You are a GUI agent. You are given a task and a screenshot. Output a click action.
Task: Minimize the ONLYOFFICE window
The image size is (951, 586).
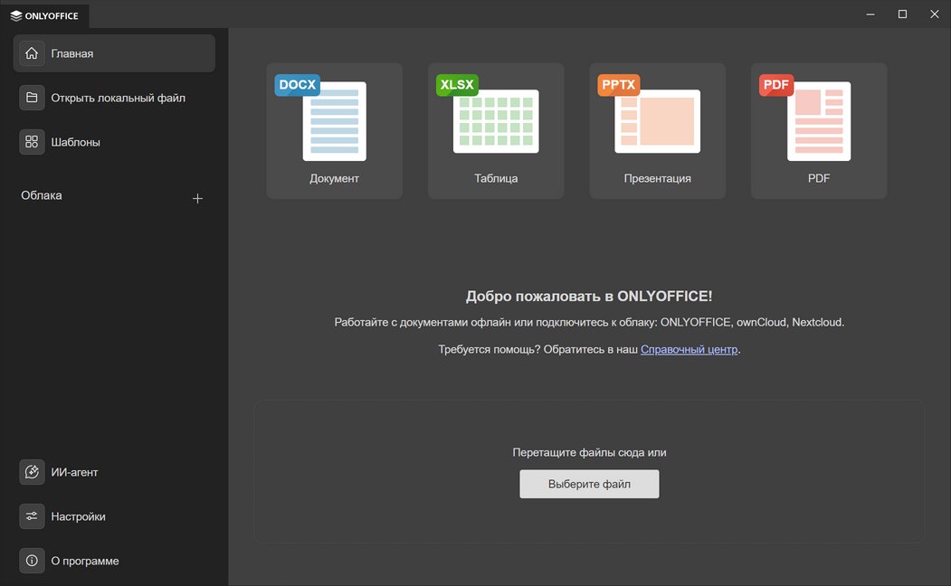point(870,14)
